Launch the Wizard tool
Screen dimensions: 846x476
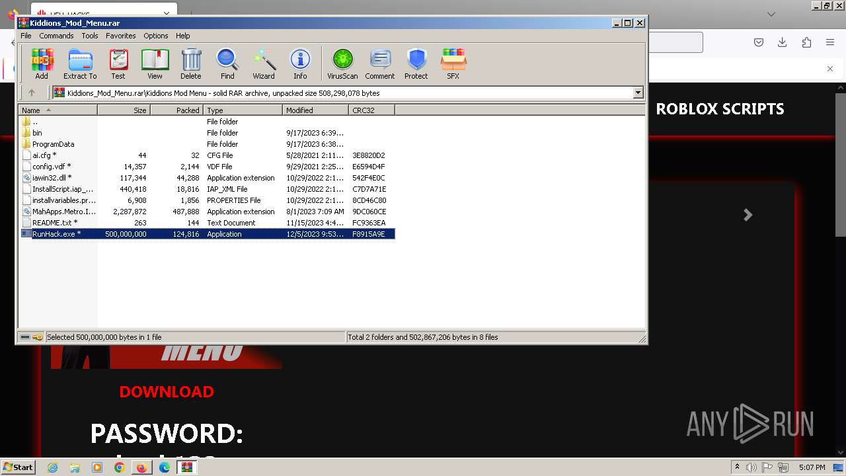click(264, 64)
